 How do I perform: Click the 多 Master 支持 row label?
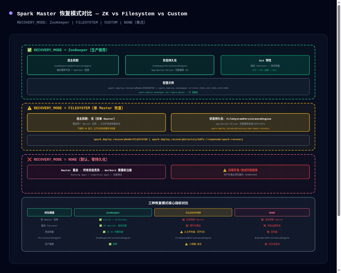point(49,220)
